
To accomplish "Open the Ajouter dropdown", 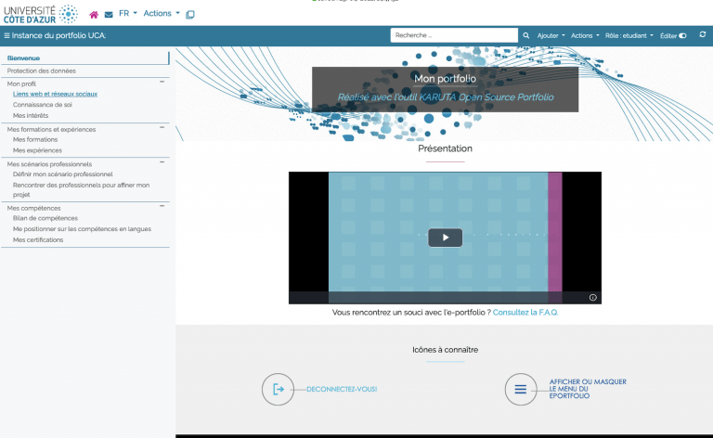I will click(551, 35).
